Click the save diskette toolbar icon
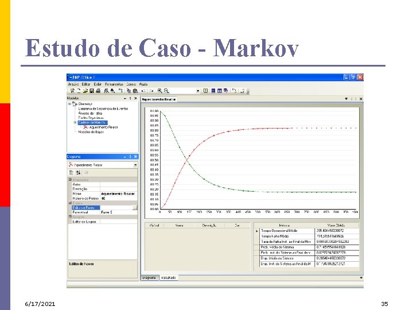Viewport: 413px width, 310px height. tap(92, 91)
